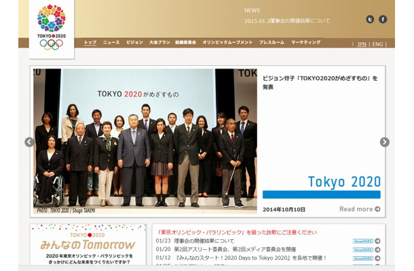Click the Read more link
Image resolution: width=414 pixels, height=271 pixels.
360,209
